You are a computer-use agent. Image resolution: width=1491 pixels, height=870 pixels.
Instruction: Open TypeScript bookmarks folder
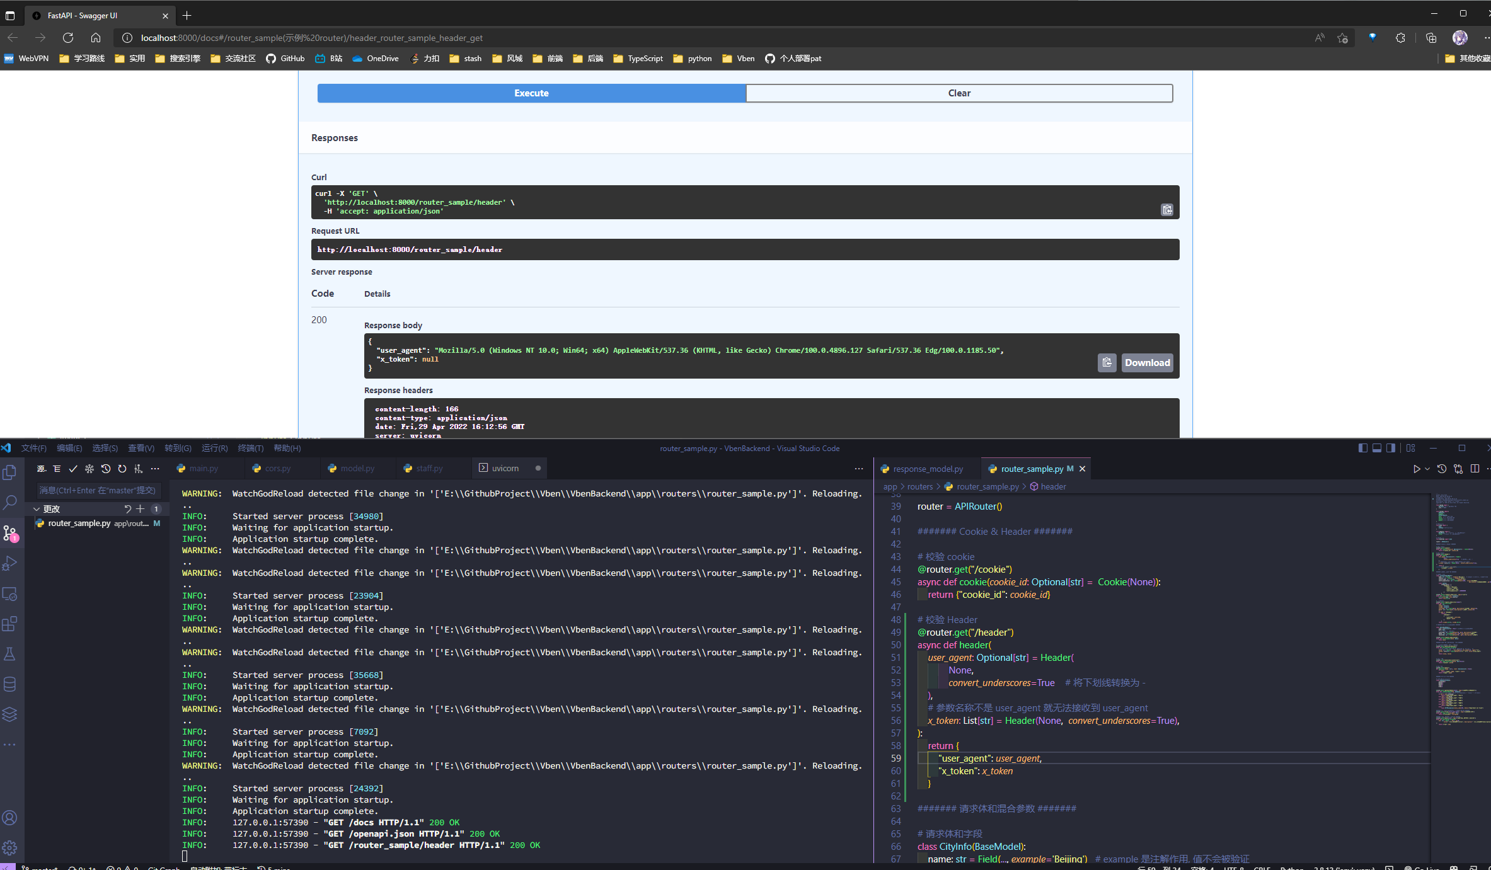pyautogui.click(x=638, y=59)
